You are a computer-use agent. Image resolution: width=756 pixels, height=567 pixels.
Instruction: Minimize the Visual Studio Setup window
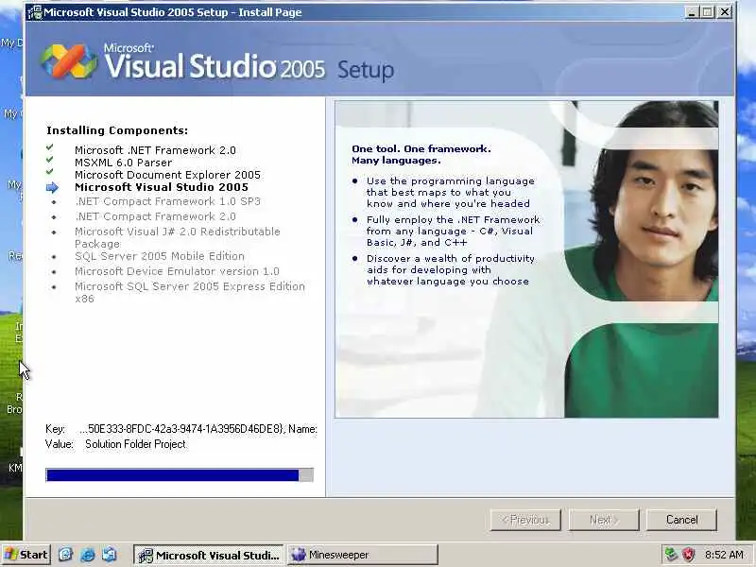coord(692,12)
